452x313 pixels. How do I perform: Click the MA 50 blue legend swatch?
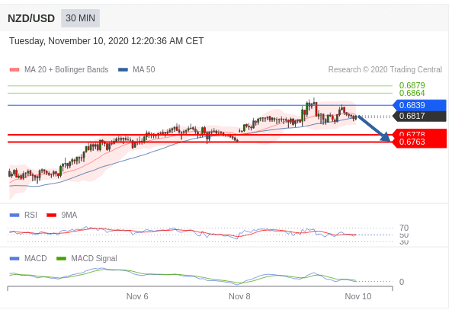pyautogui.click(x=123, y=70)
